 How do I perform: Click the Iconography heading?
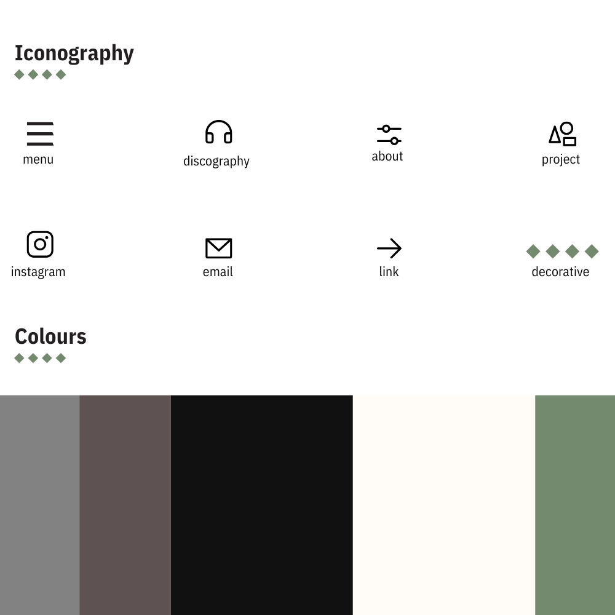[74, 54]
